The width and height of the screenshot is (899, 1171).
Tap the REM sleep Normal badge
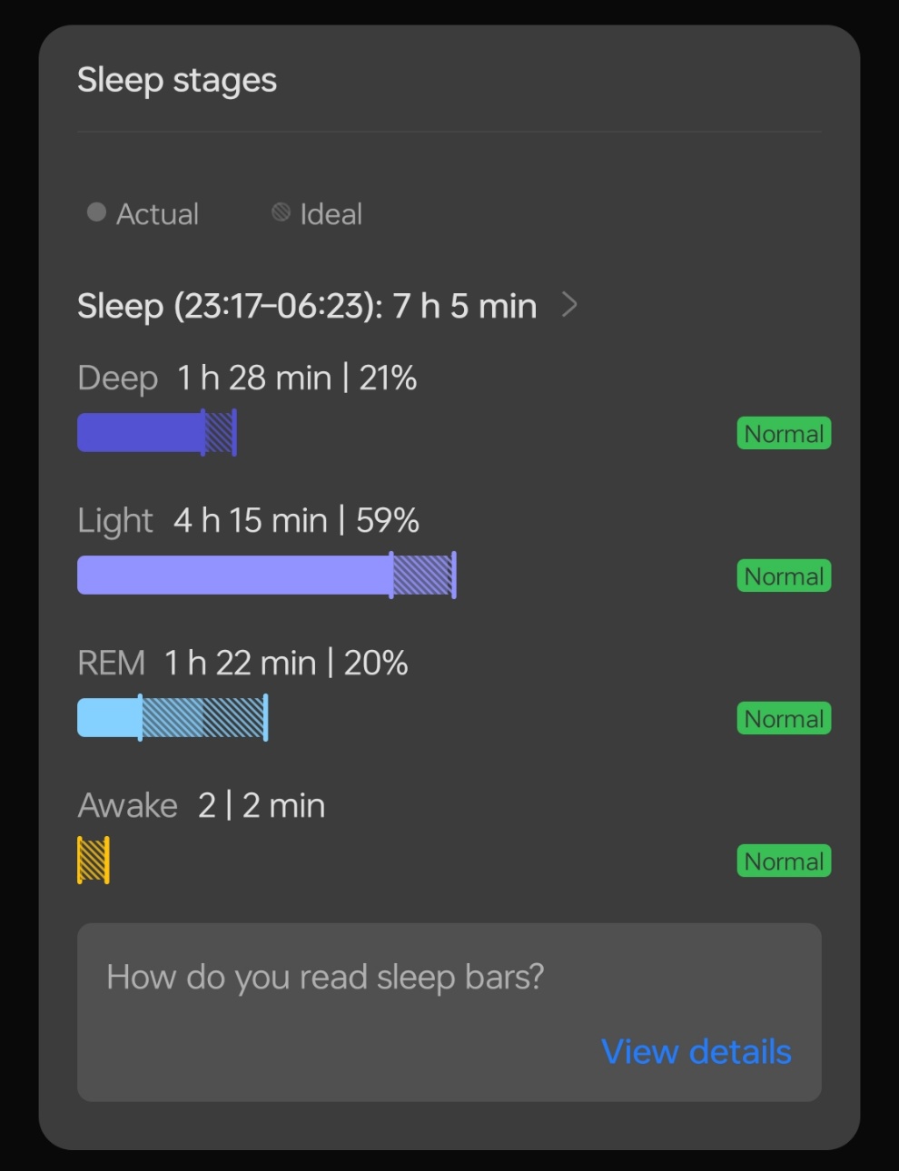pos(783,719)
